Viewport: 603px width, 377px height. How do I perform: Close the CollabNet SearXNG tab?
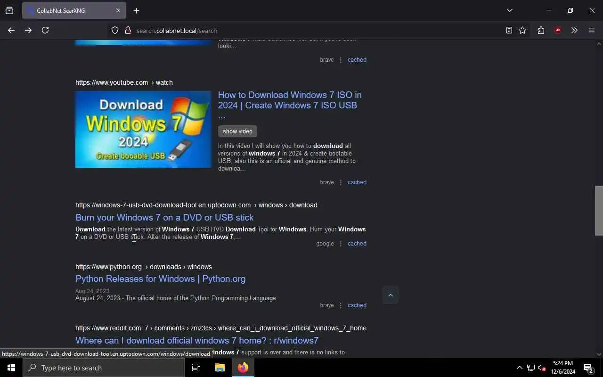[x=118, y=10]
